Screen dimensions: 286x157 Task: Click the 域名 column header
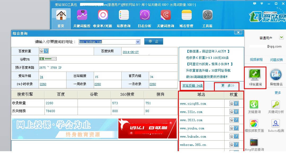201,95
